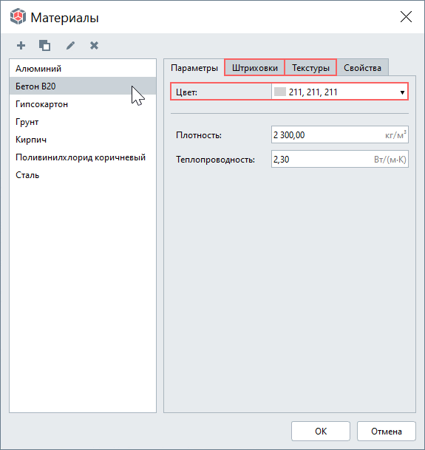
Task: Click the Отмена button
Action: (x=387, y=431)
